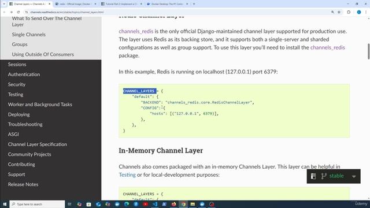Switch to the Tutorial Part 2 tab
This screenshot has width=370, height=208.
121,4
